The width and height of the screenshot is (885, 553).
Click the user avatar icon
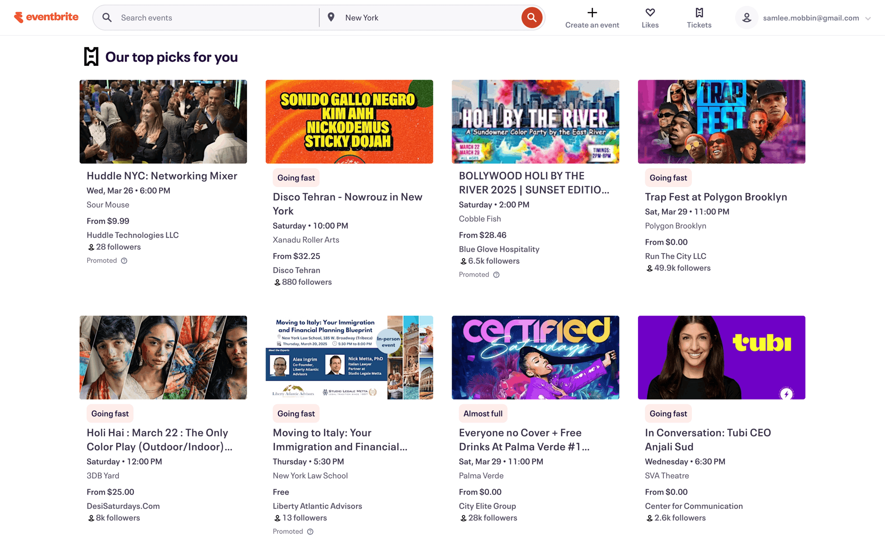pos(747,18)
